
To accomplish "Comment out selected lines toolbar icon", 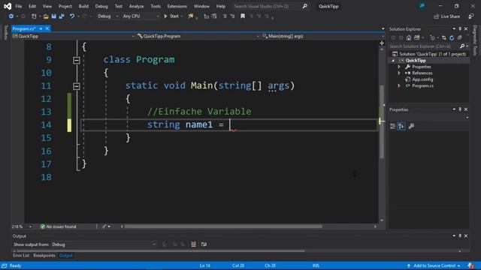I will pyautogui.click(x=225, y=16).
